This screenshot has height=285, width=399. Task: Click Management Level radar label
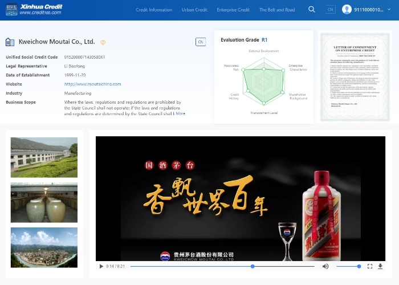click(x=264, y=113)
